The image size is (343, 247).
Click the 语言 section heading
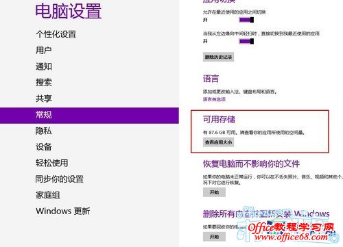[211, 79]
